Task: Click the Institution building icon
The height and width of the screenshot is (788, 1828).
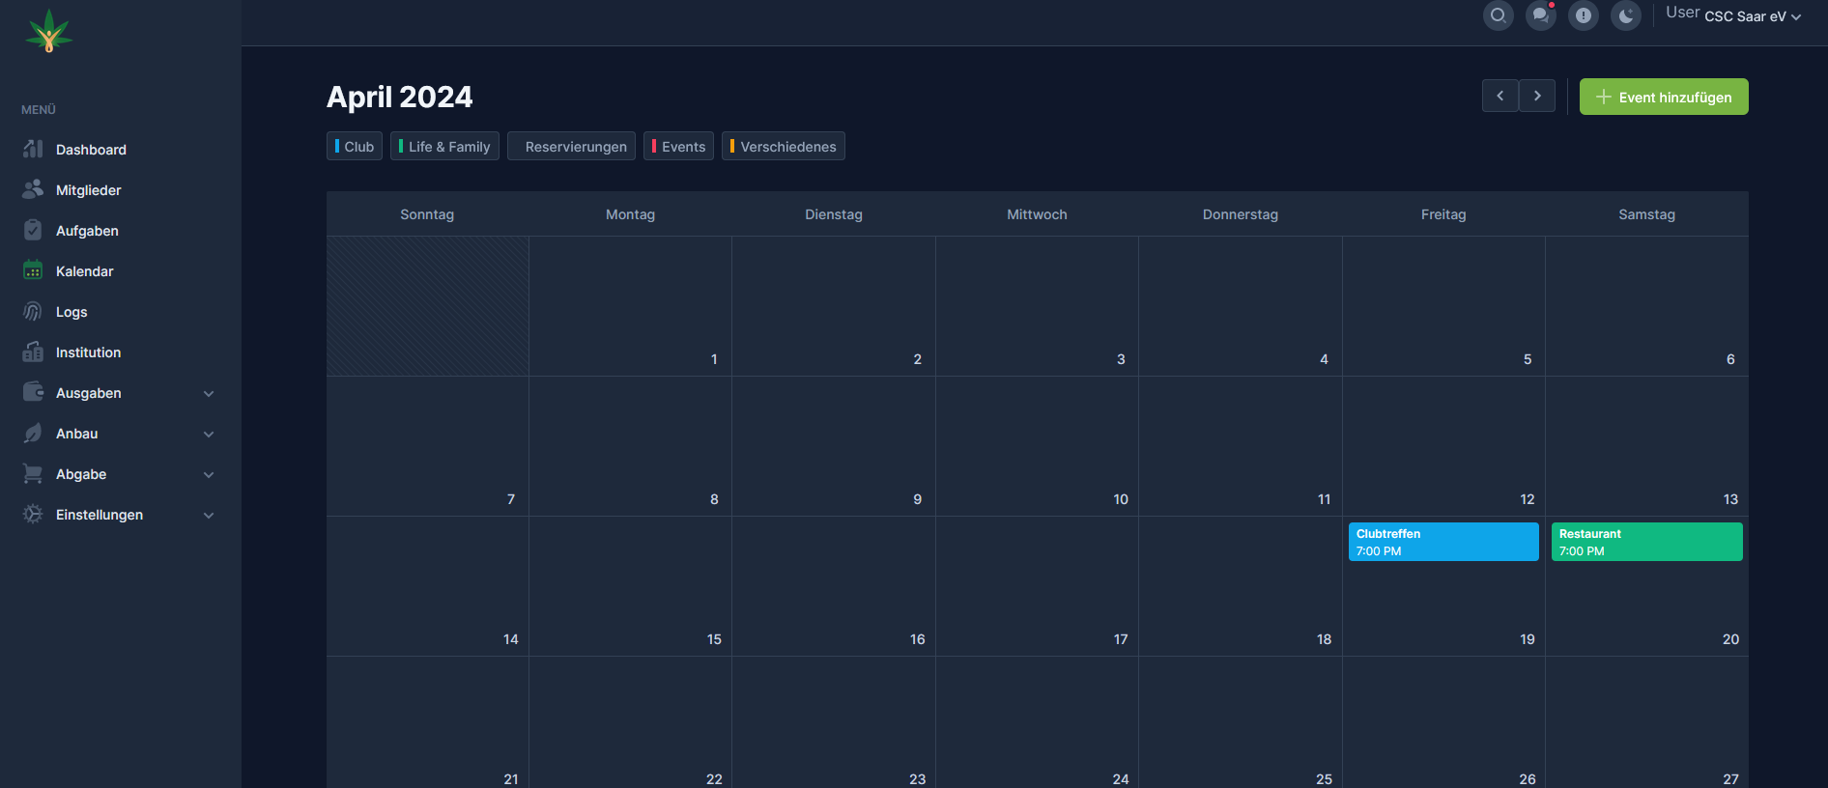Action: 33,352
